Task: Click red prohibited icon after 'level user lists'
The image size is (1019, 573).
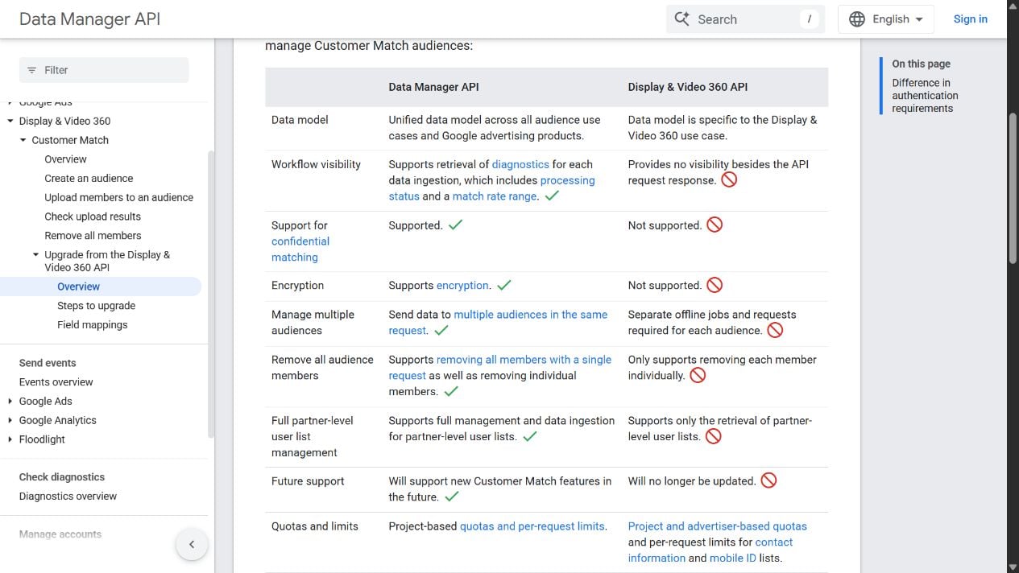Action: (713, 436)
